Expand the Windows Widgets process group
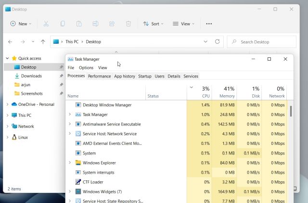The width and height of the screenshot is (308, 203). (x=70, y=191)
